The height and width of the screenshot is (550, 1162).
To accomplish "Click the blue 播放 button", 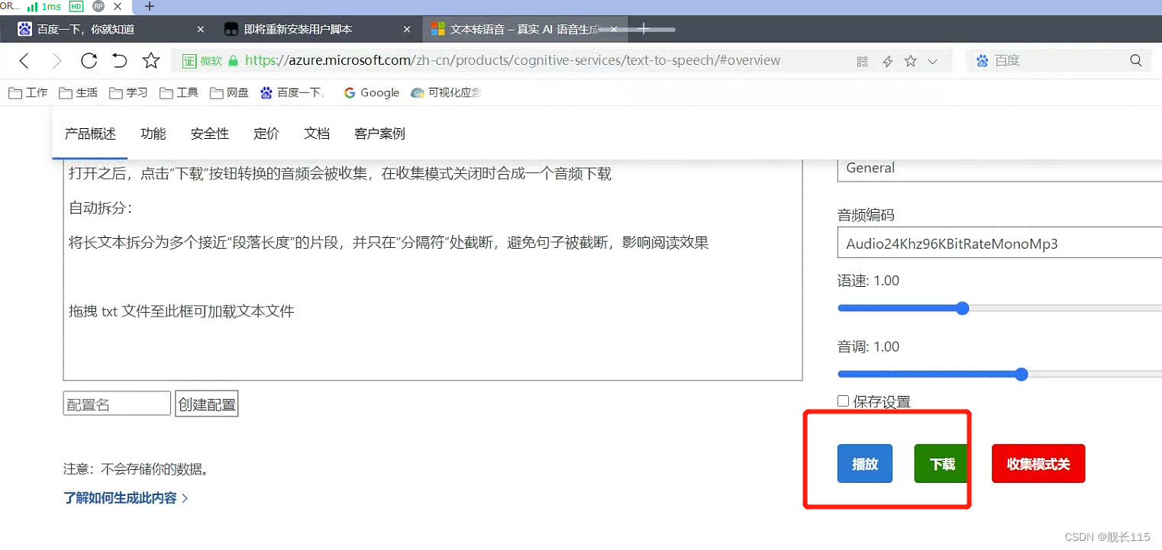I will tap(865, 464).
